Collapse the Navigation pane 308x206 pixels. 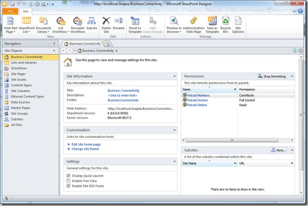pyautogui.click(x=54, y=44)
